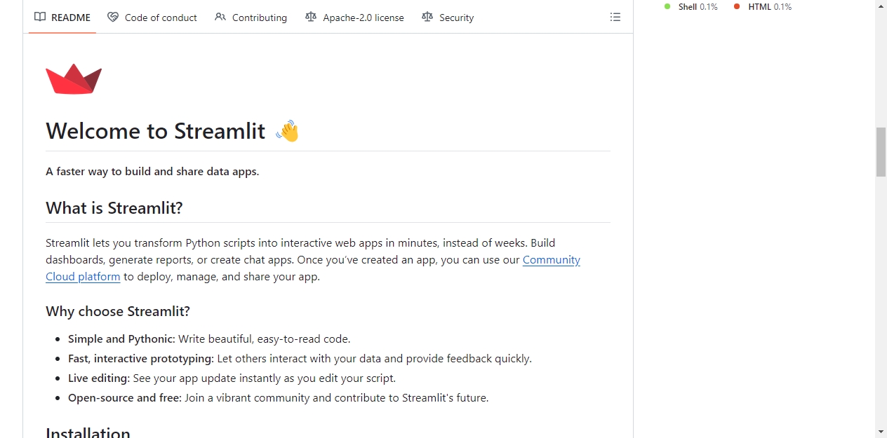Click the Why choose Streamlit? heading
The width and height of the screenshot is (887, 438).
tap(118, 311)
